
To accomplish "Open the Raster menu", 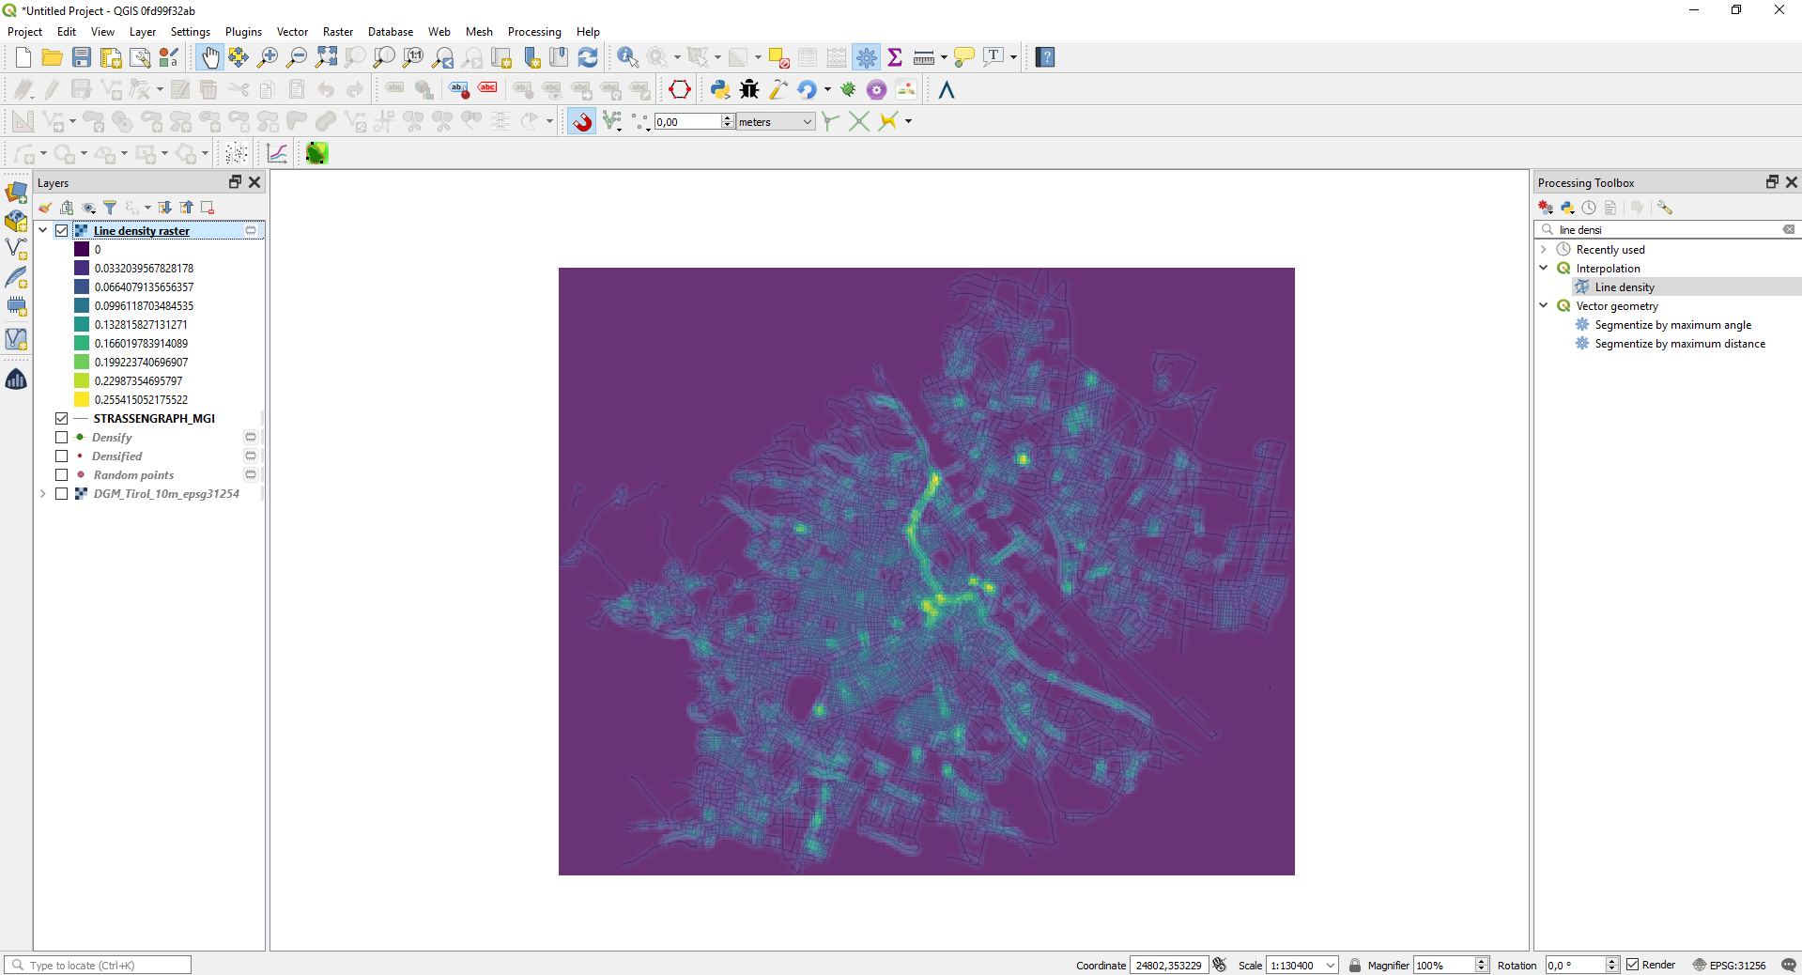I will [x=337, y=32].
